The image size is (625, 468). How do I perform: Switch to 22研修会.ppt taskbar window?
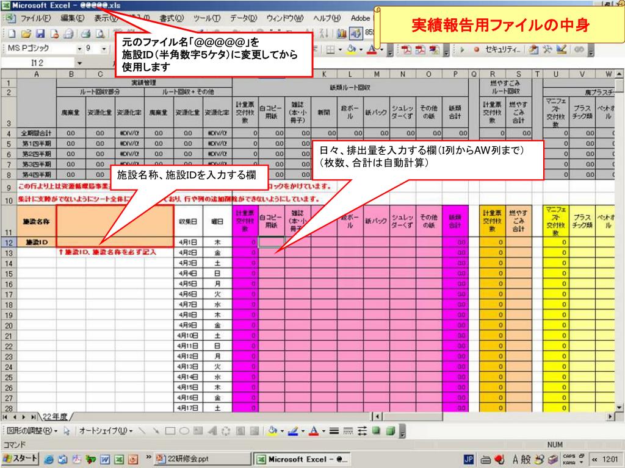tap(203, 459)
